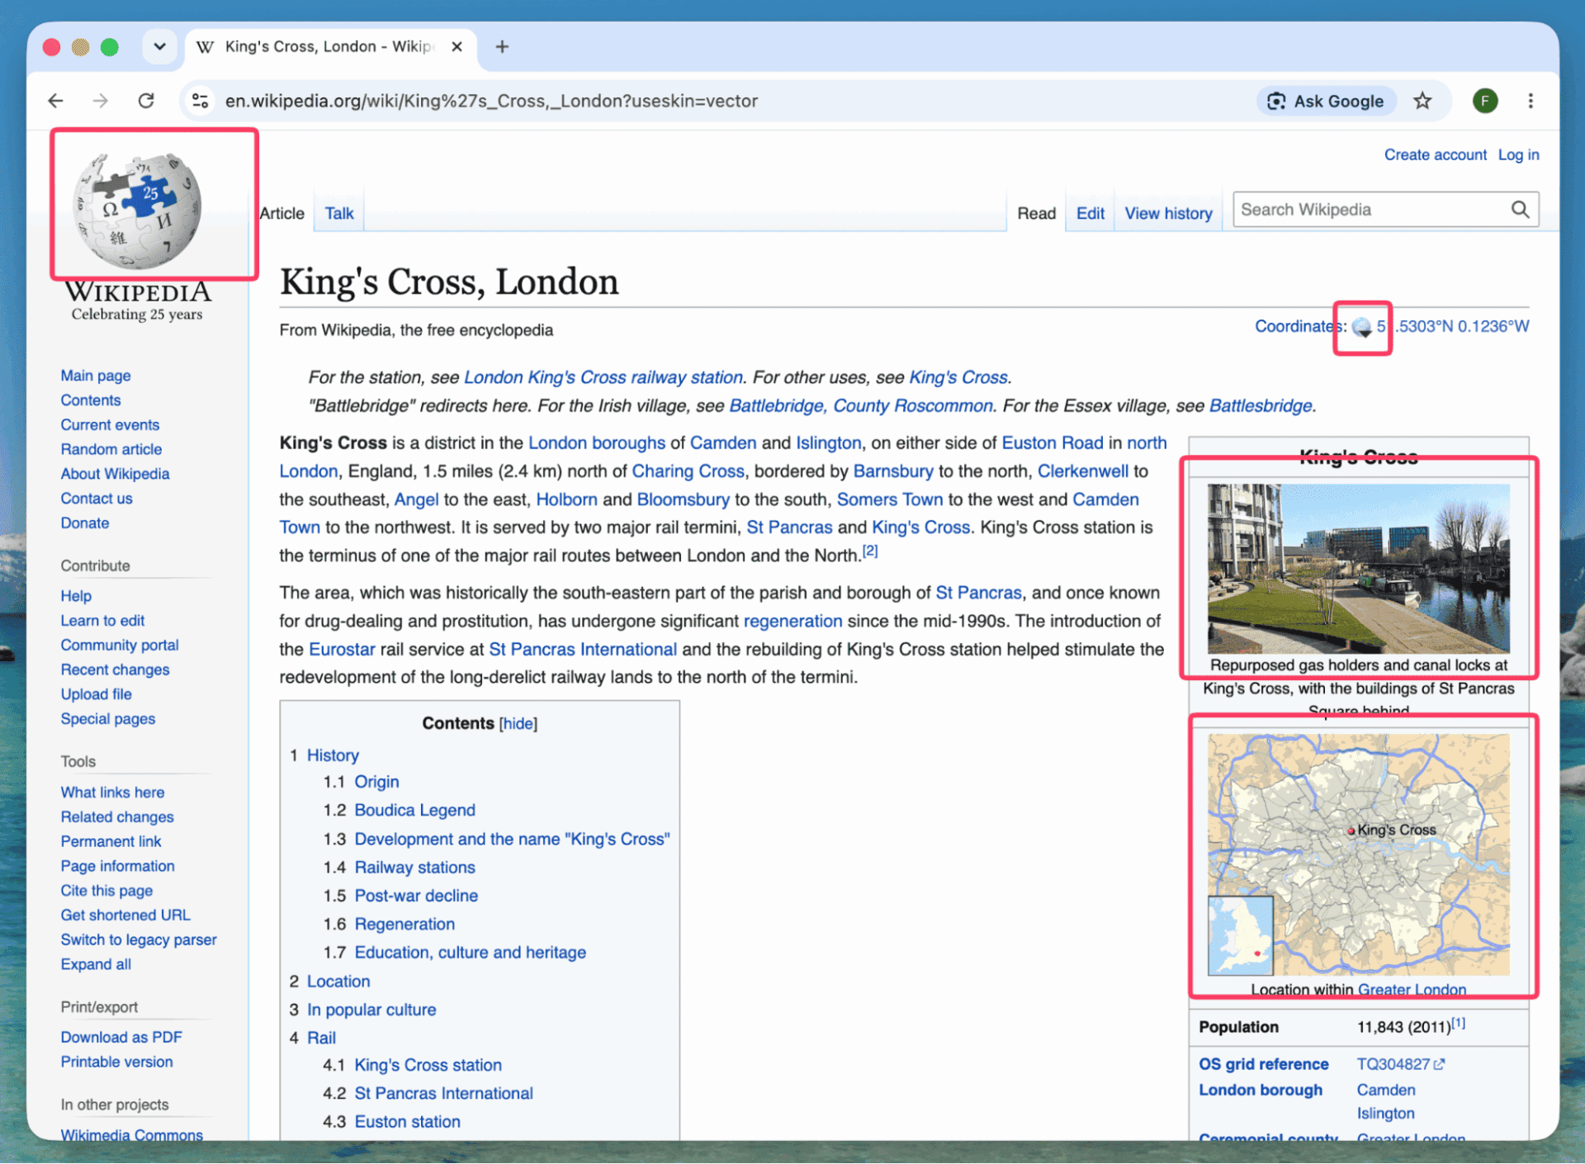1585x1164 pixels.
Task: Open the Edit tab
Action: (1090, 213)
